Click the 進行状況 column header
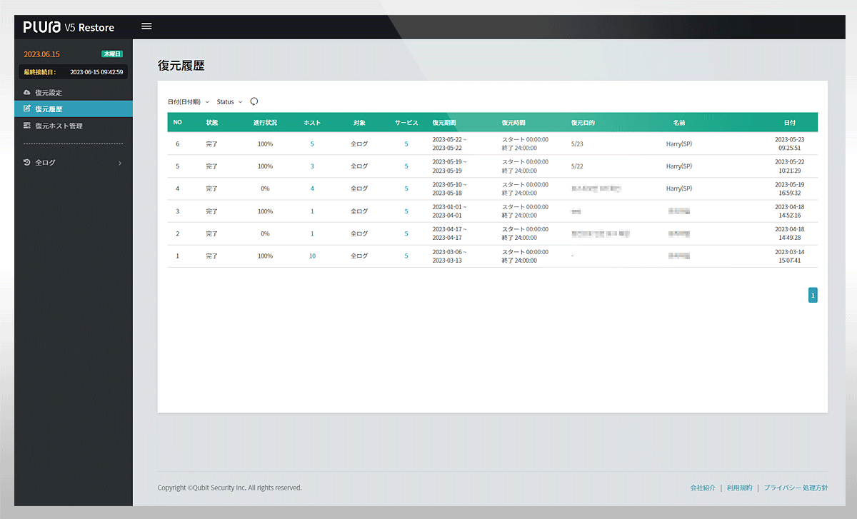The width and height of the screenshot is (857, 519). (265, 123)
